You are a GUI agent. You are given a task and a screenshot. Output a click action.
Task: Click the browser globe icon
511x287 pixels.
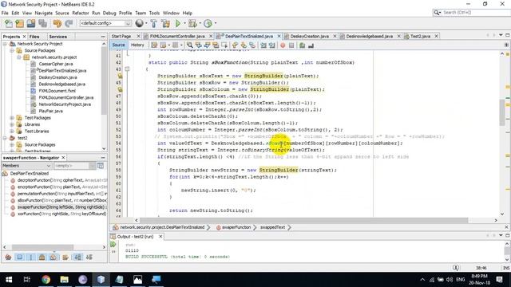[139, 23]
